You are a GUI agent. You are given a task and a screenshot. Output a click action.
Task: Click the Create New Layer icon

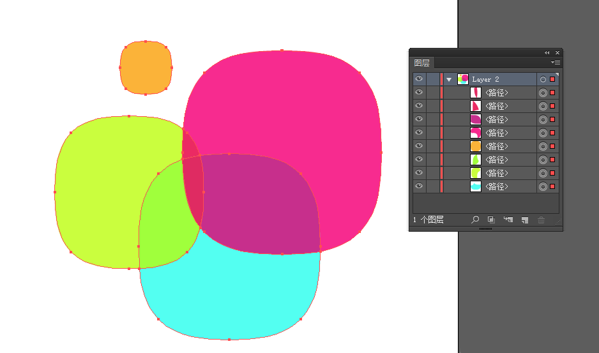525,220
